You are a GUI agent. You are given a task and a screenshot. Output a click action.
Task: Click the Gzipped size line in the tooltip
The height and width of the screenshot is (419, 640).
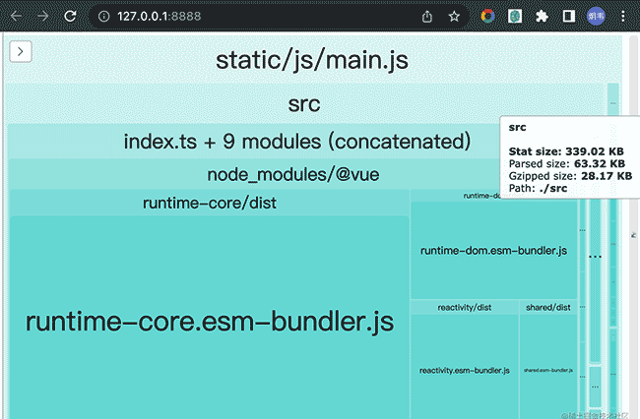[570, 176]
